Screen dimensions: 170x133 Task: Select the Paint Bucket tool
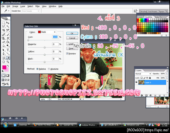pyautogui.click(x=8, y=42)
